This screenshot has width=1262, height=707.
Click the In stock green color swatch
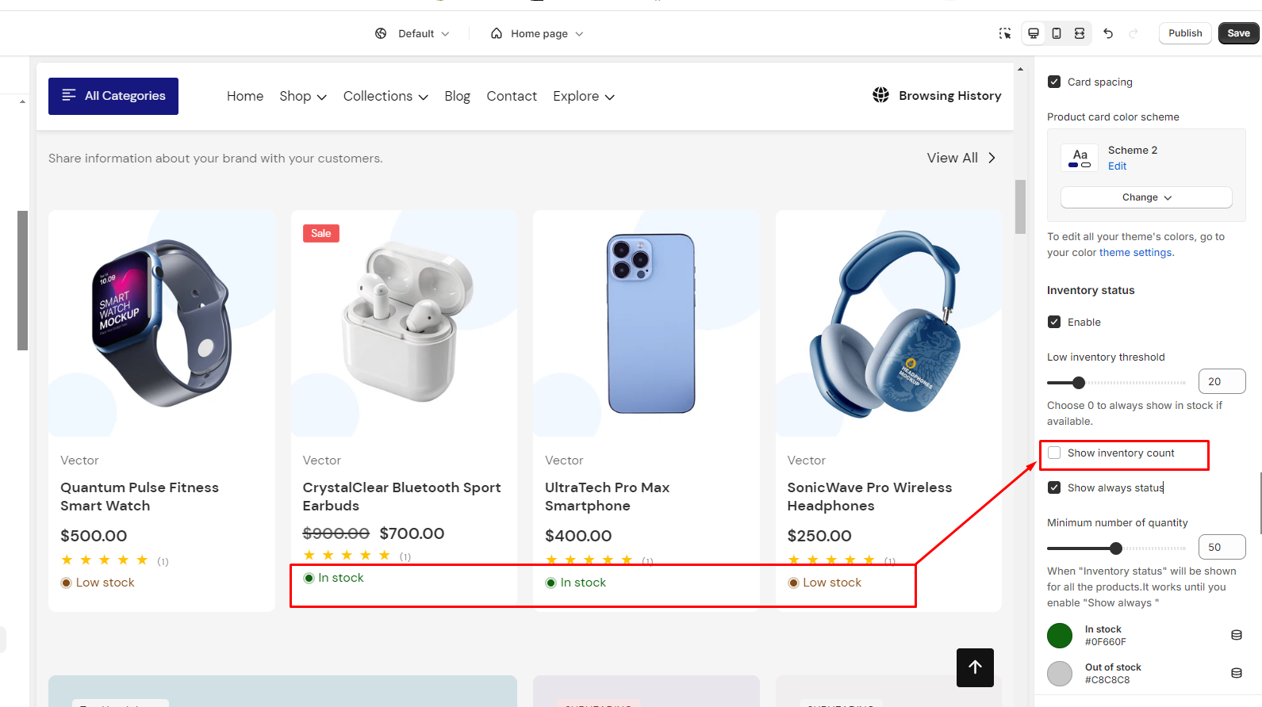click(1060, 636)
